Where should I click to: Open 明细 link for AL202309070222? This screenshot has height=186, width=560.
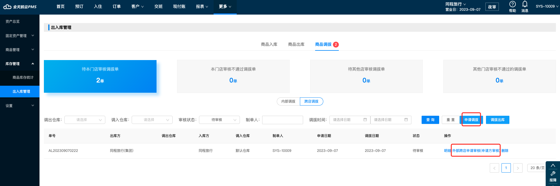coord(448,151)
